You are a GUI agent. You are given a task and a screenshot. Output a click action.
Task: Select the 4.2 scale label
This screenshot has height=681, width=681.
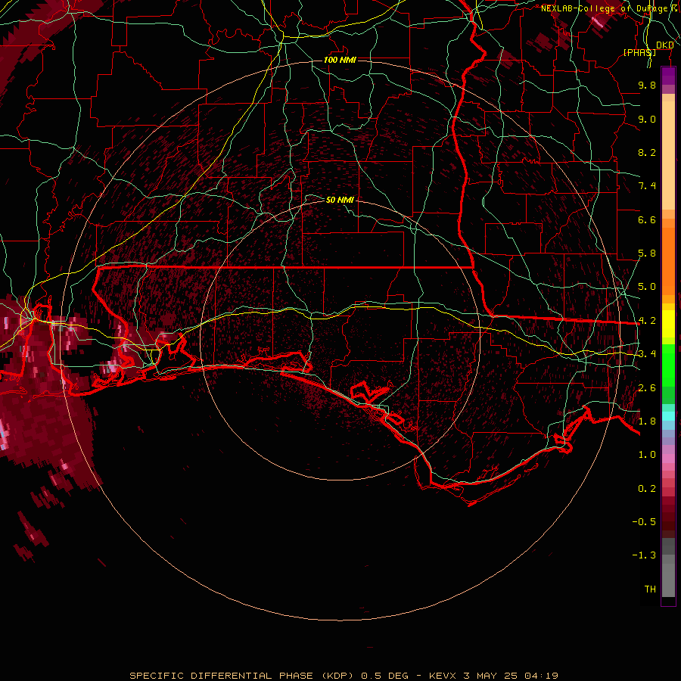point(647,321)
